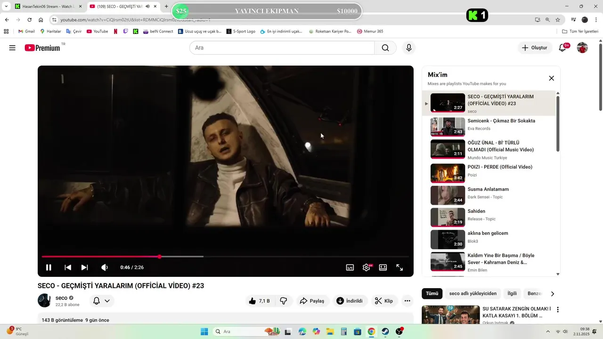Switch to HasanTekin06 Stream browser tab
Image resolution: width=603 pixels, height=339 pixels.
click(x=49, y=7)
